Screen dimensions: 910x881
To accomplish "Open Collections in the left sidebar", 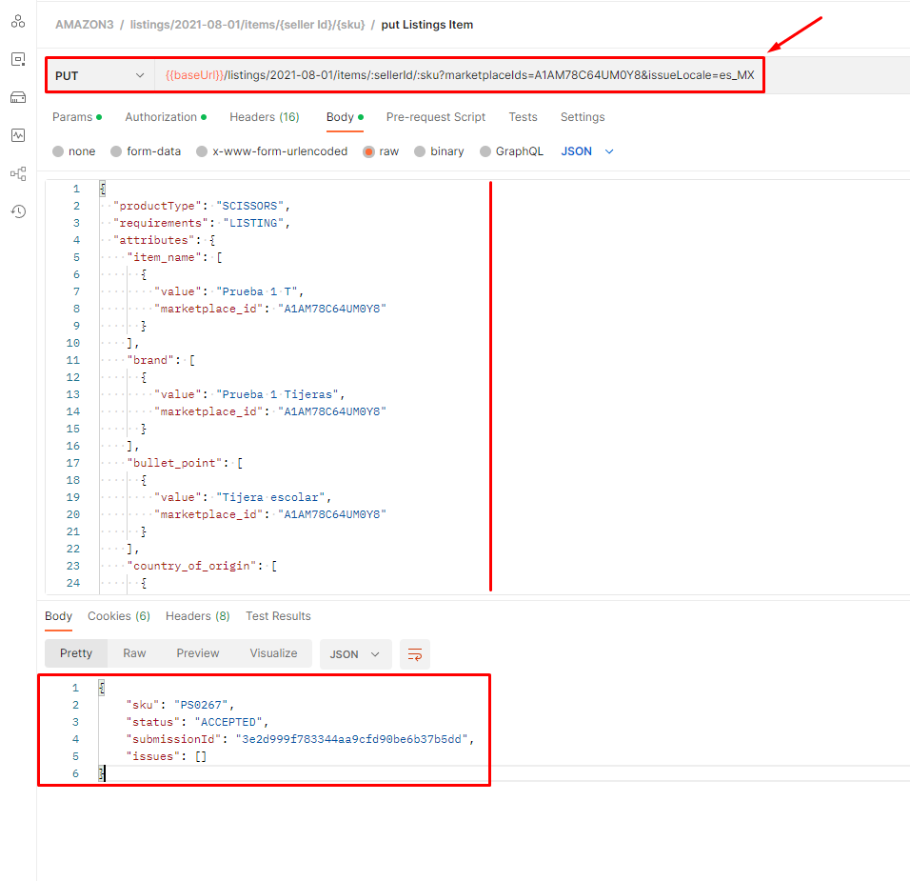I will 17,21.
